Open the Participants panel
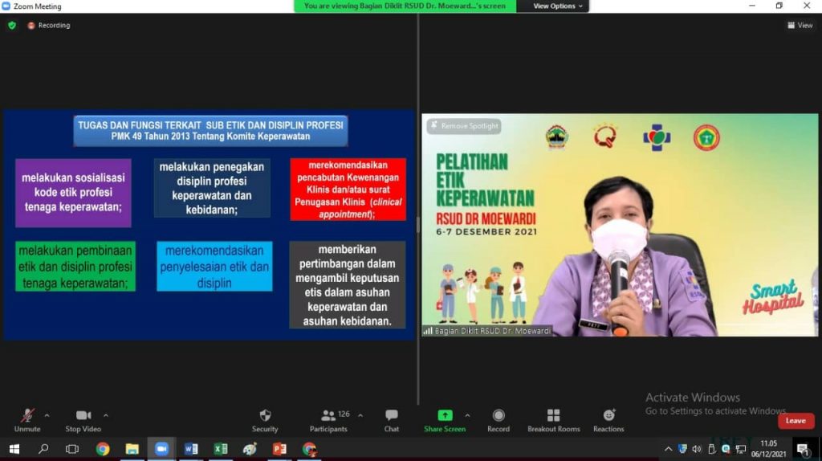 tap(328, 421)
